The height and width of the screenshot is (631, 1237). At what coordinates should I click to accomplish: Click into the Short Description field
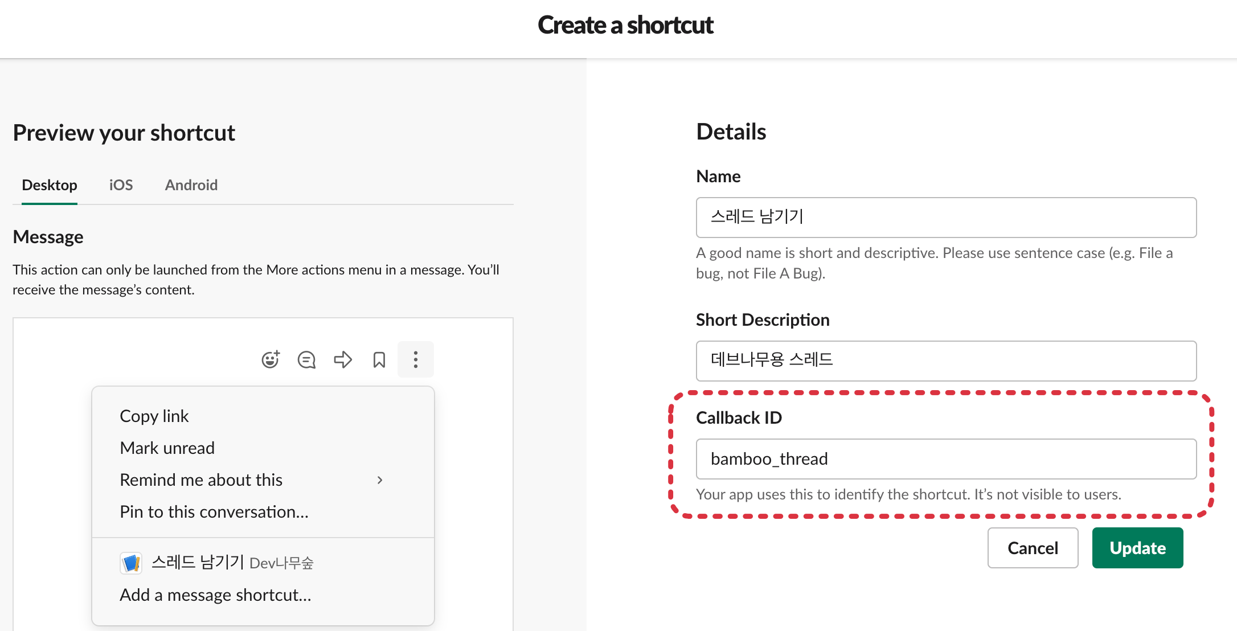click(946, 361)
